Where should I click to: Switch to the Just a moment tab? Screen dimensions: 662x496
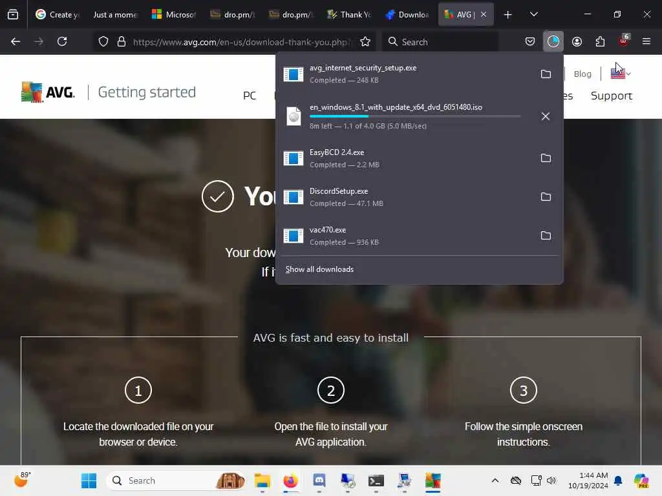pos(115,14)
